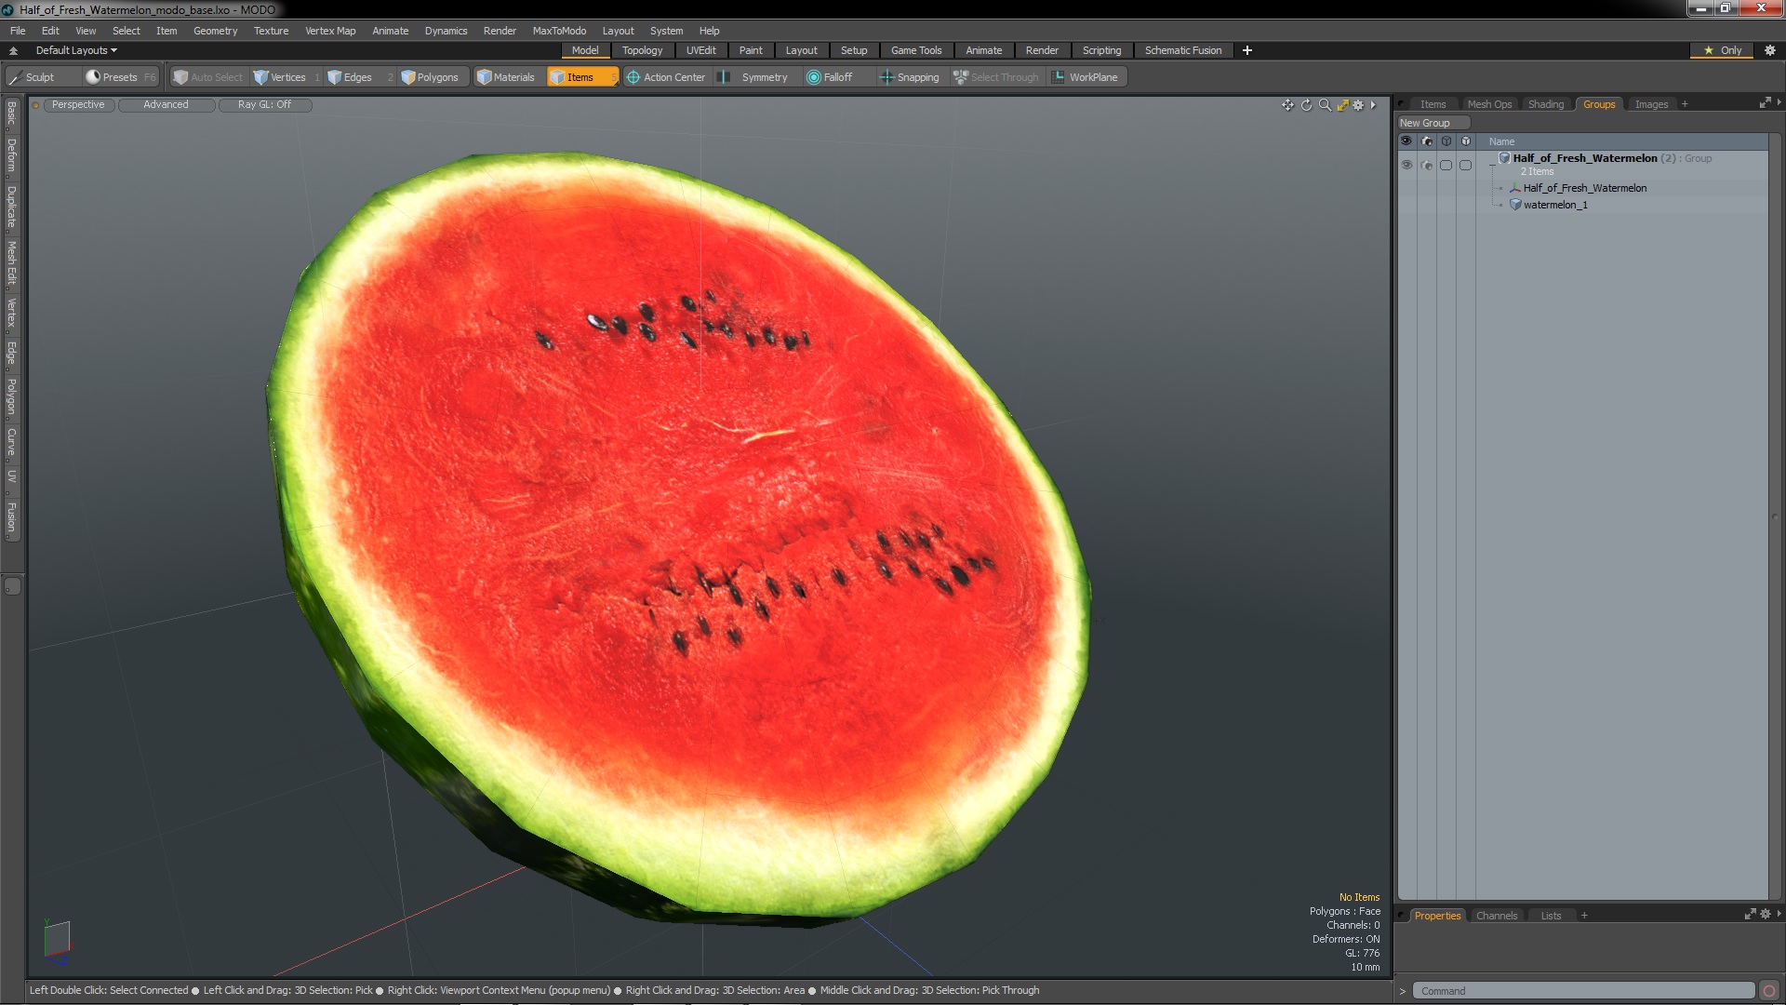Open the Deform vertical sidebar tab

pyautogui.click(x=11, y=156)
